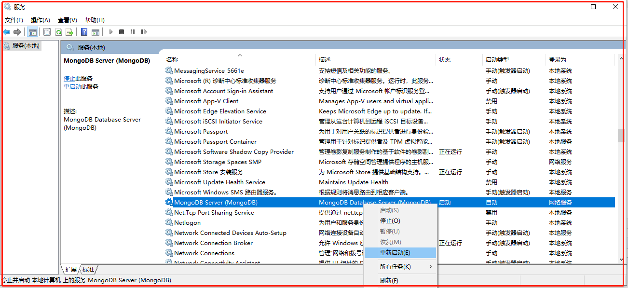The height and width of the screenshot is (288, 628).
Task: Switch to the 扩展 tab
Action: pyautogui.click(x=71, y=269)
